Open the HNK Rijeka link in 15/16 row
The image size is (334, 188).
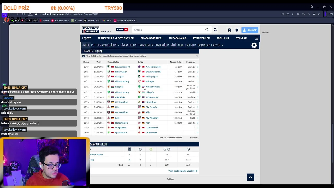(151, 102)
